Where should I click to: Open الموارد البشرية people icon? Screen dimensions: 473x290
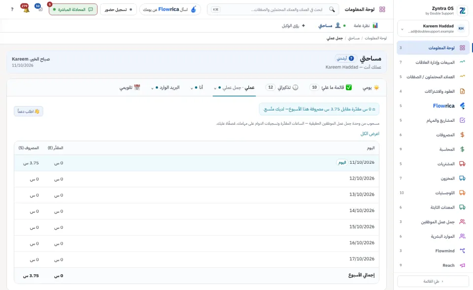click(462, 236)
